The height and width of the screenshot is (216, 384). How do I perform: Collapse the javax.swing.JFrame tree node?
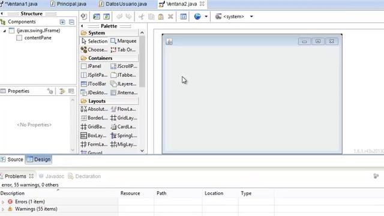pos(4,31)
